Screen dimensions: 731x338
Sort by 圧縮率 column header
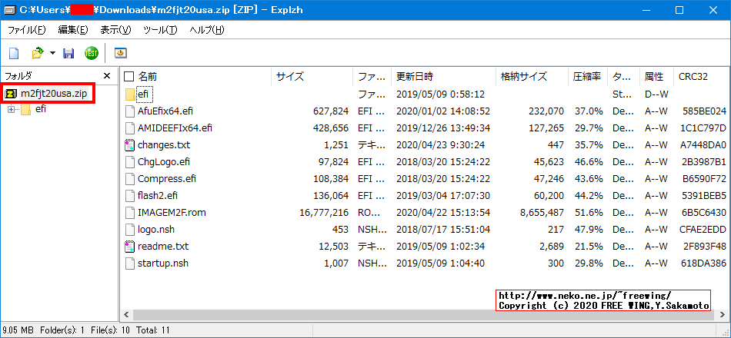point(586,76)
